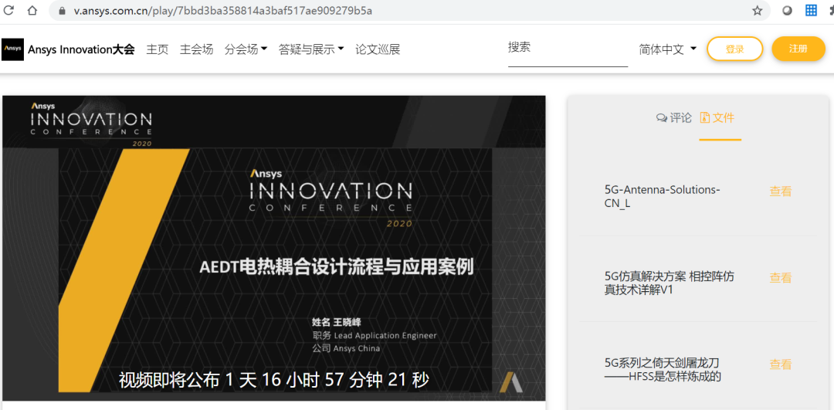Click the video preview slide area

point(274,248)
